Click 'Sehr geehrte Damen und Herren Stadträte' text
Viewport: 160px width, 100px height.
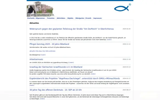(x=44, y=34)
